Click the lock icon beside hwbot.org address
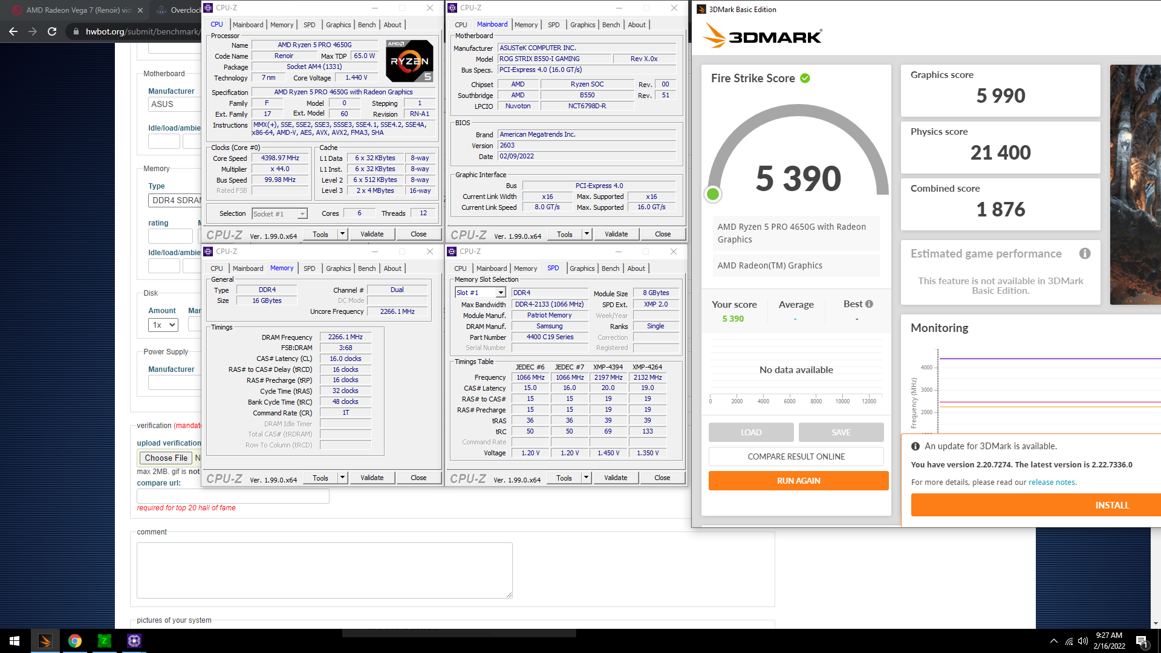 pos(76,31)
